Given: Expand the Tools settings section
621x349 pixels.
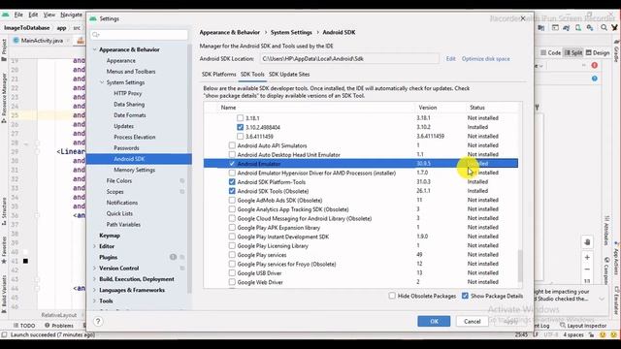Looking at the screenshot, I should 95,301.
